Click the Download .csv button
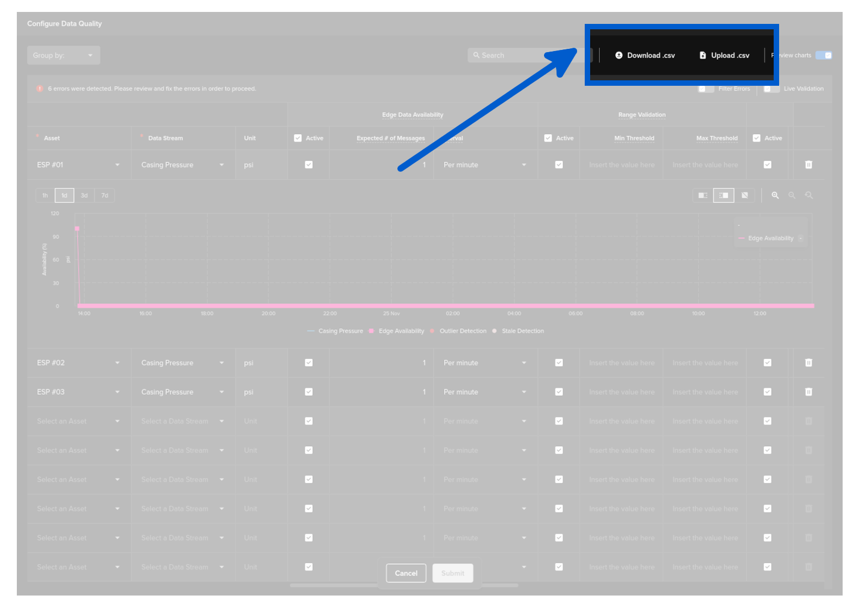860x608 pixels. point(645,55)
